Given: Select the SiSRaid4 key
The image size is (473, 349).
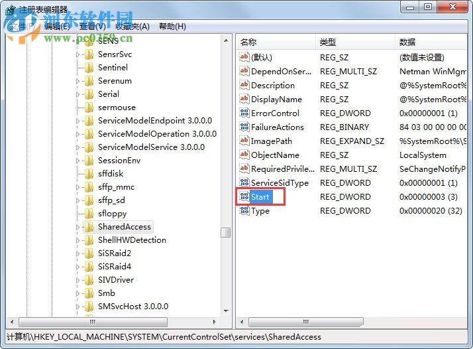Looking at the screenshot, I should [115, 267].
